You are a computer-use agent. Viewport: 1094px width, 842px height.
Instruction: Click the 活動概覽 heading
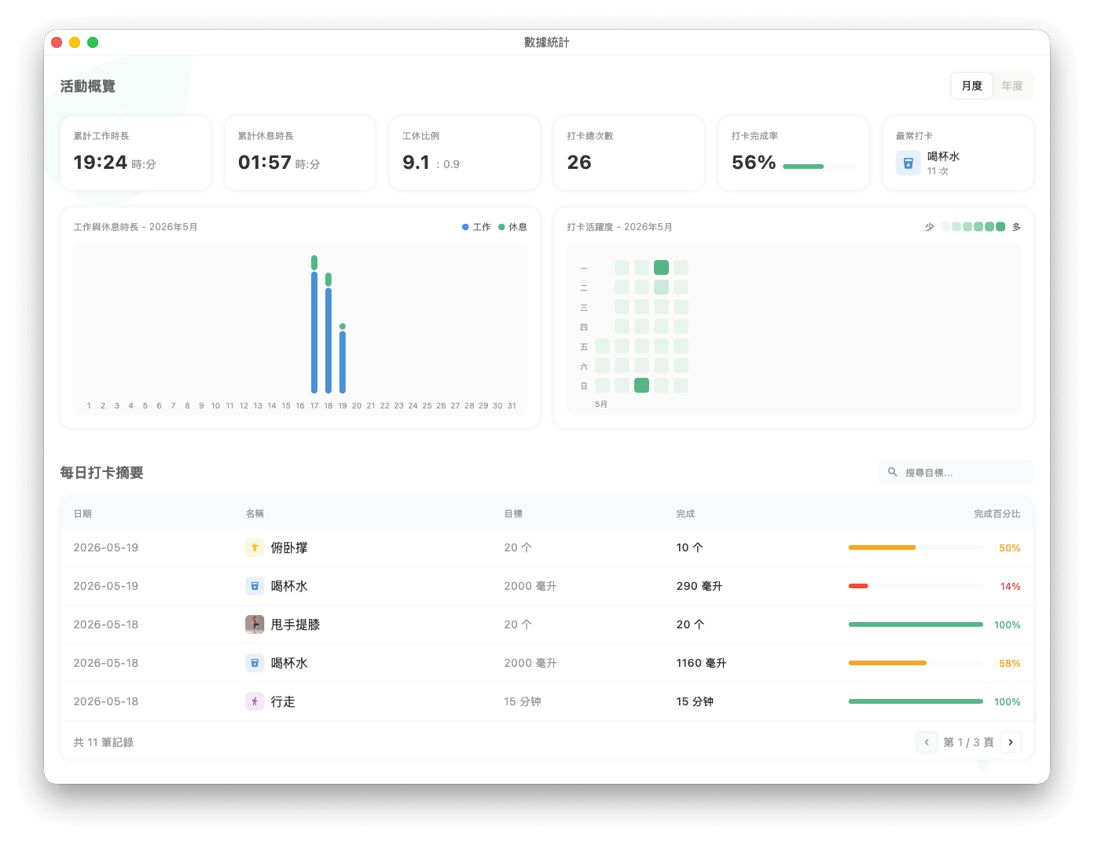88,86
